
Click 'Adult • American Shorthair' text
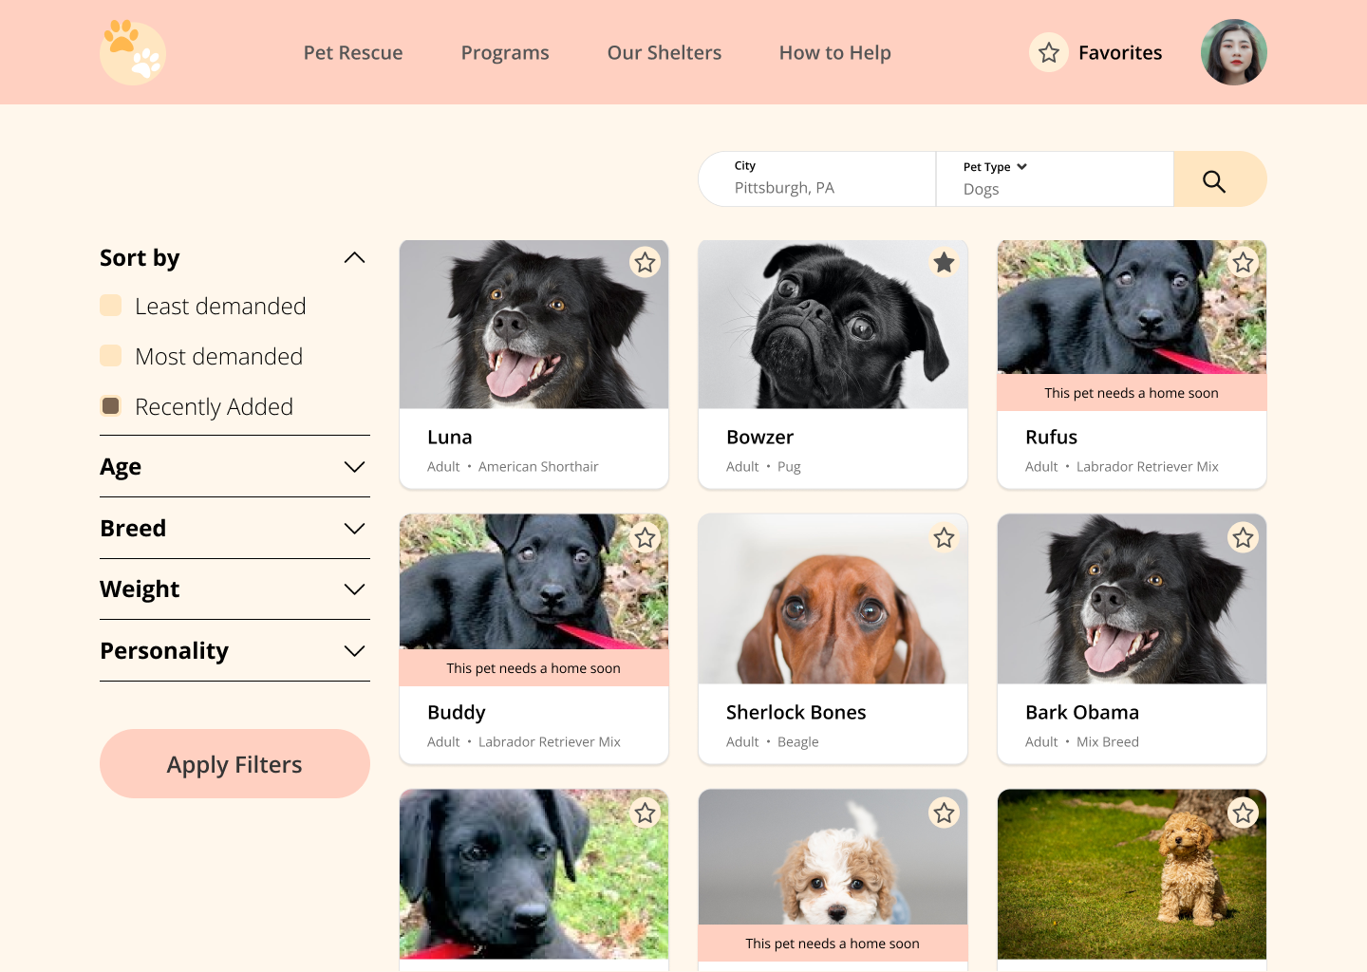coord(513,467)
